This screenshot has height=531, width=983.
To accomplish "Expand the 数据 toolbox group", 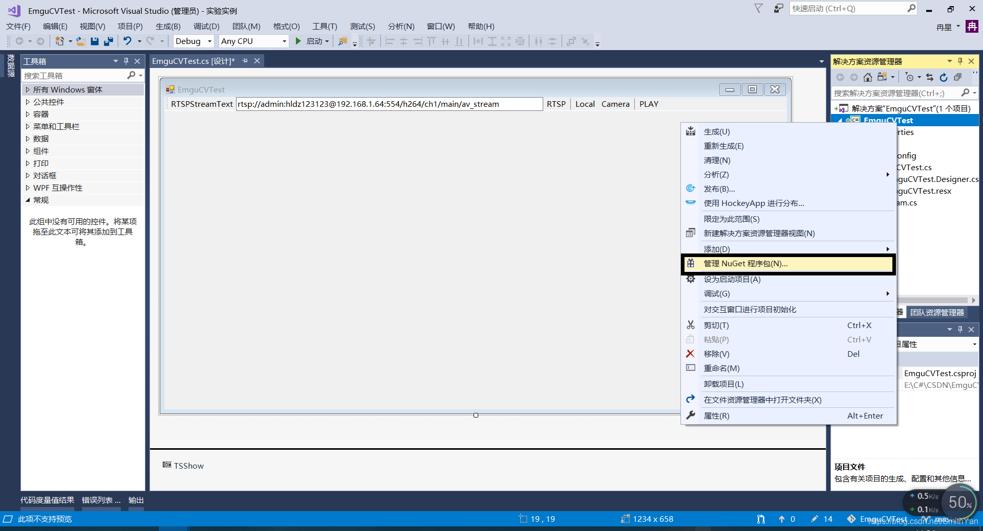I will click(28, 138).
